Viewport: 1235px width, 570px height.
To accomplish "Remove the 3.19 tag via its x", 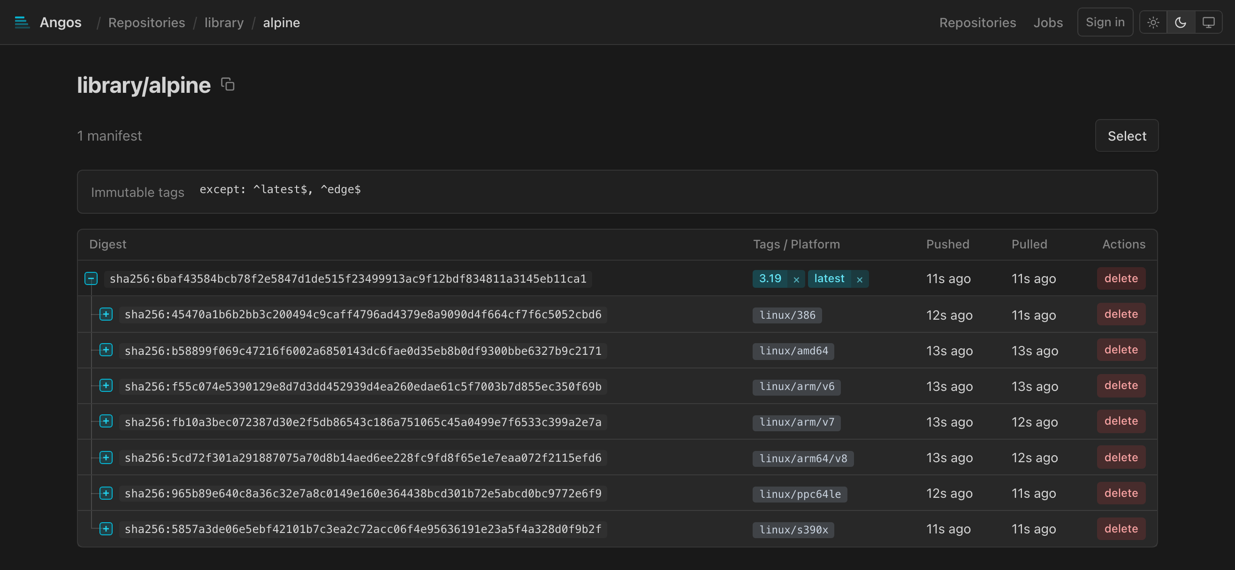I will pos(796,279).
